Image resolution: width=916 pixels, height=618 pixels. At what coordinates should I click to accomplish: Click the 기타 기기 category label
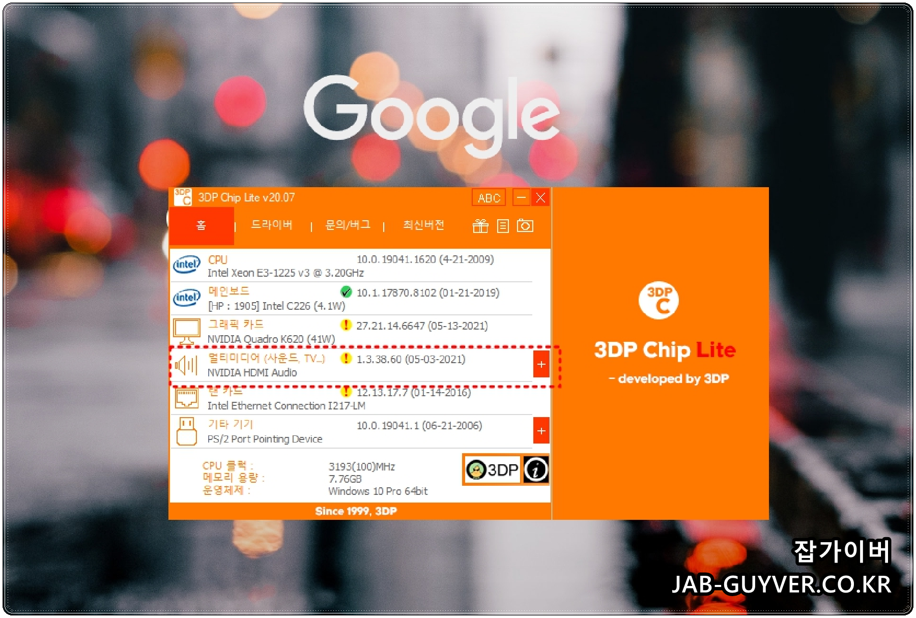click(231, 424)
